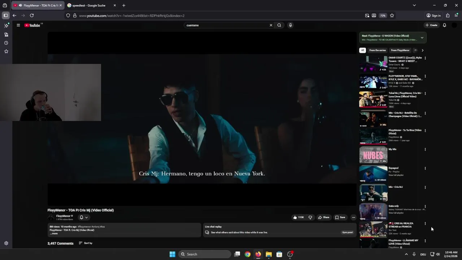Expand the Next up playlist chevron
Image resolution: width=462 pixels, height=260 pixels.
click(422, 38)
